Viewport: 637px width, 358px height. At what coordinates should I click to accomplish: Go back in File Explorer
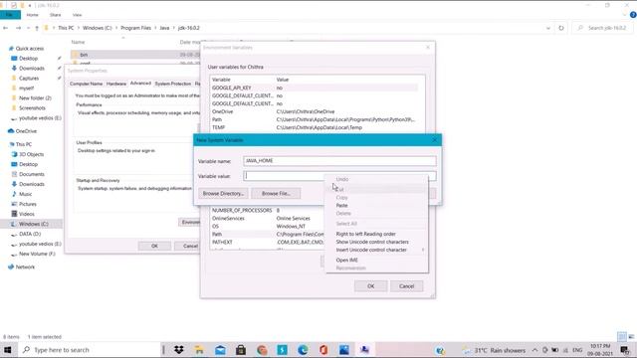click(5, 28)
